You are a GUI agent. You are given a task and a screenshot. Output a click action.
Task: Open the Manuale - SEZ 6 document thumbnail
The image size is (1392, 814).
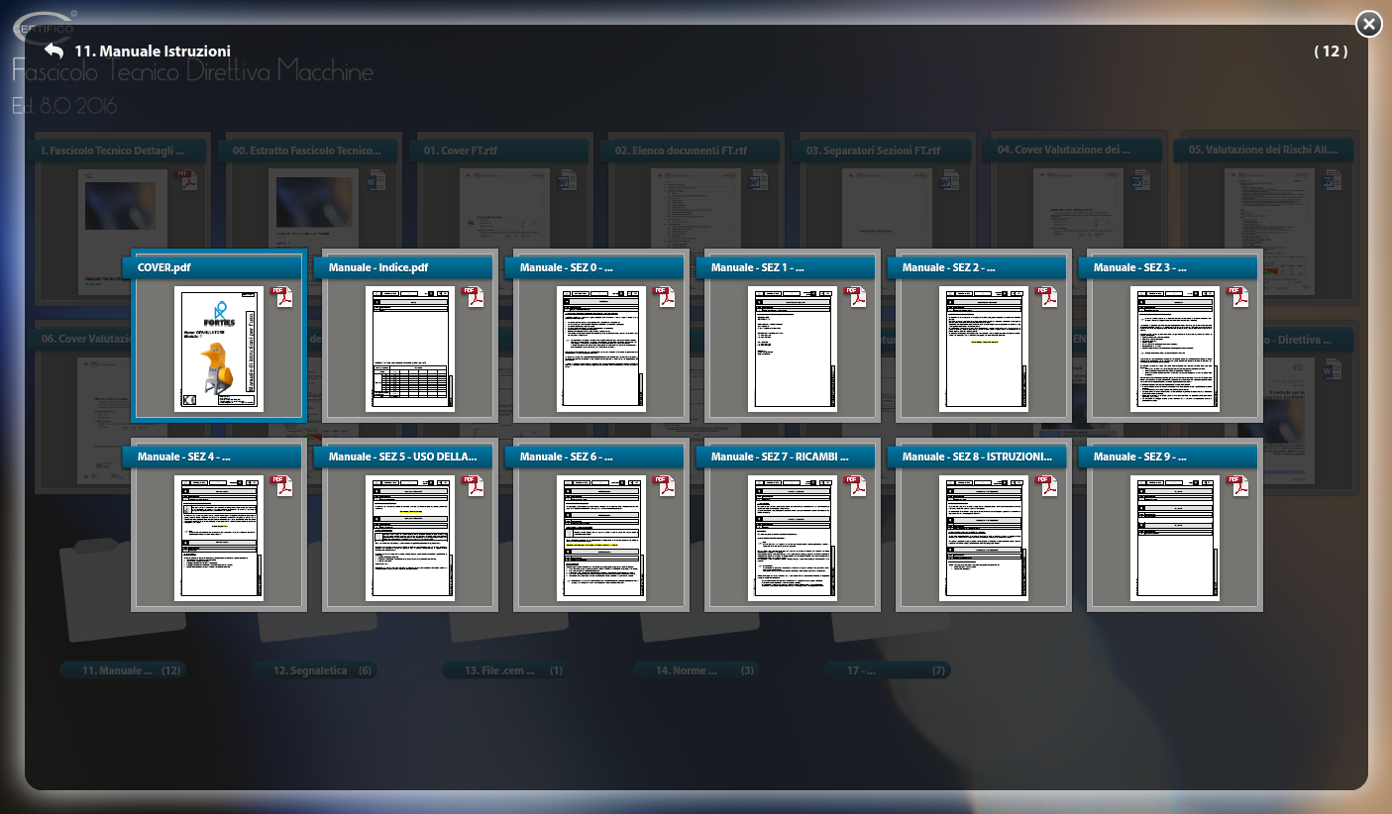click(600, 538)
